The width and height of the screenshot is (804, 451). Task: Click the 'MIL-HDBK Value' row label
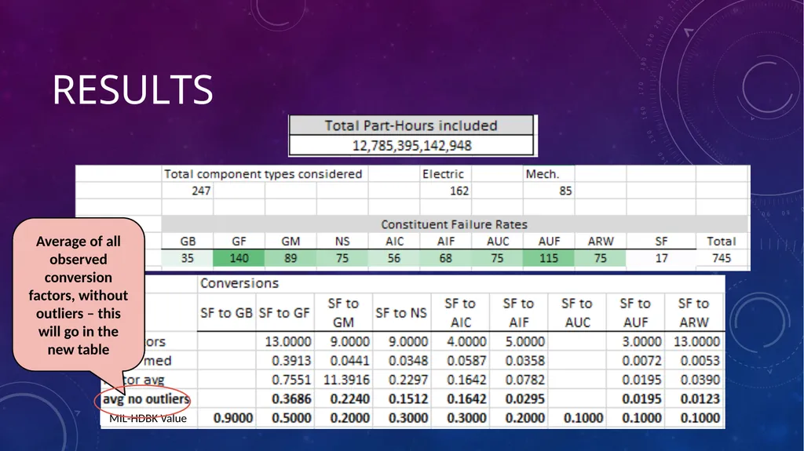[x=148, y=418]
